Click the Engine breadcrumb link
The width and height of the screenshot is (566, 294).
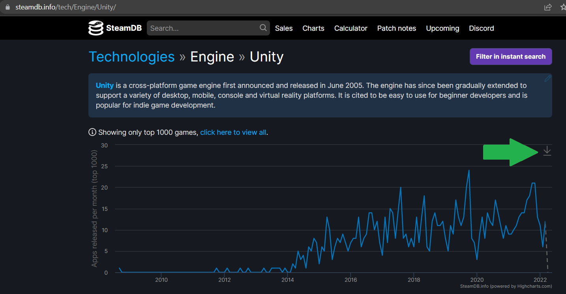(x=212, y=57)
